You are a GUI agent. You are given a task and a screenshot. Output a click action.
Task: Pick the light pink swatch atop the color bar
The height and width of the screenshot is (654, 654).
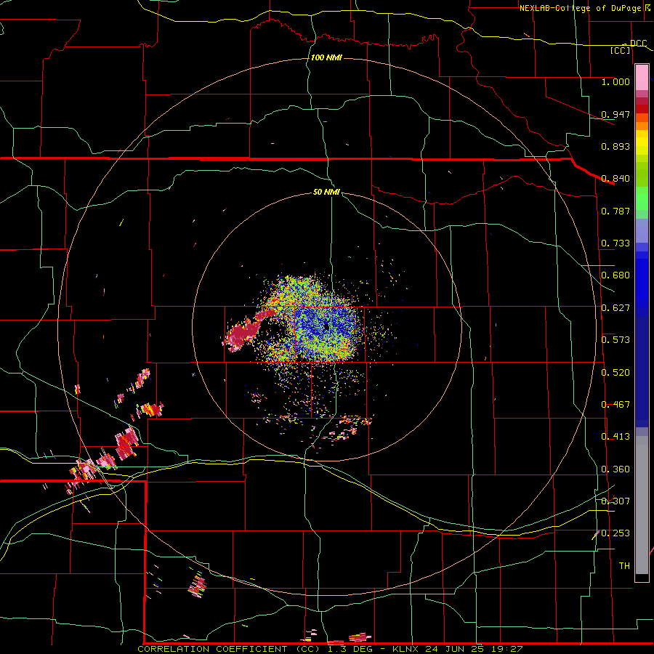point(642,78)
